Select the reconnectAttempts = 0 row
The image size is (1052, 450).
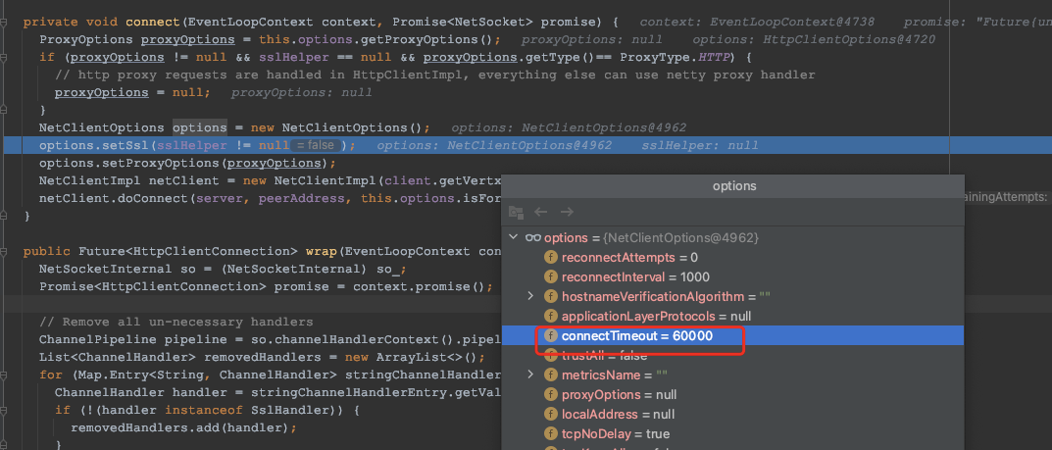732,258
